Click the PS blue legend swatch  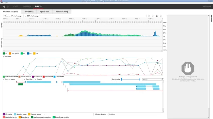point(28,53)
